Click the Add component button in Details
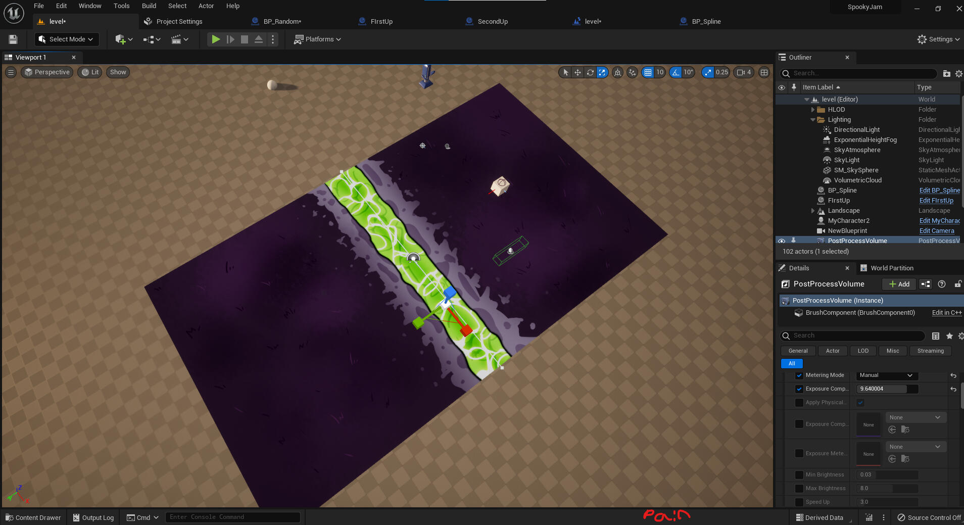This screenshot has width=964, height=525. point(899,284)
